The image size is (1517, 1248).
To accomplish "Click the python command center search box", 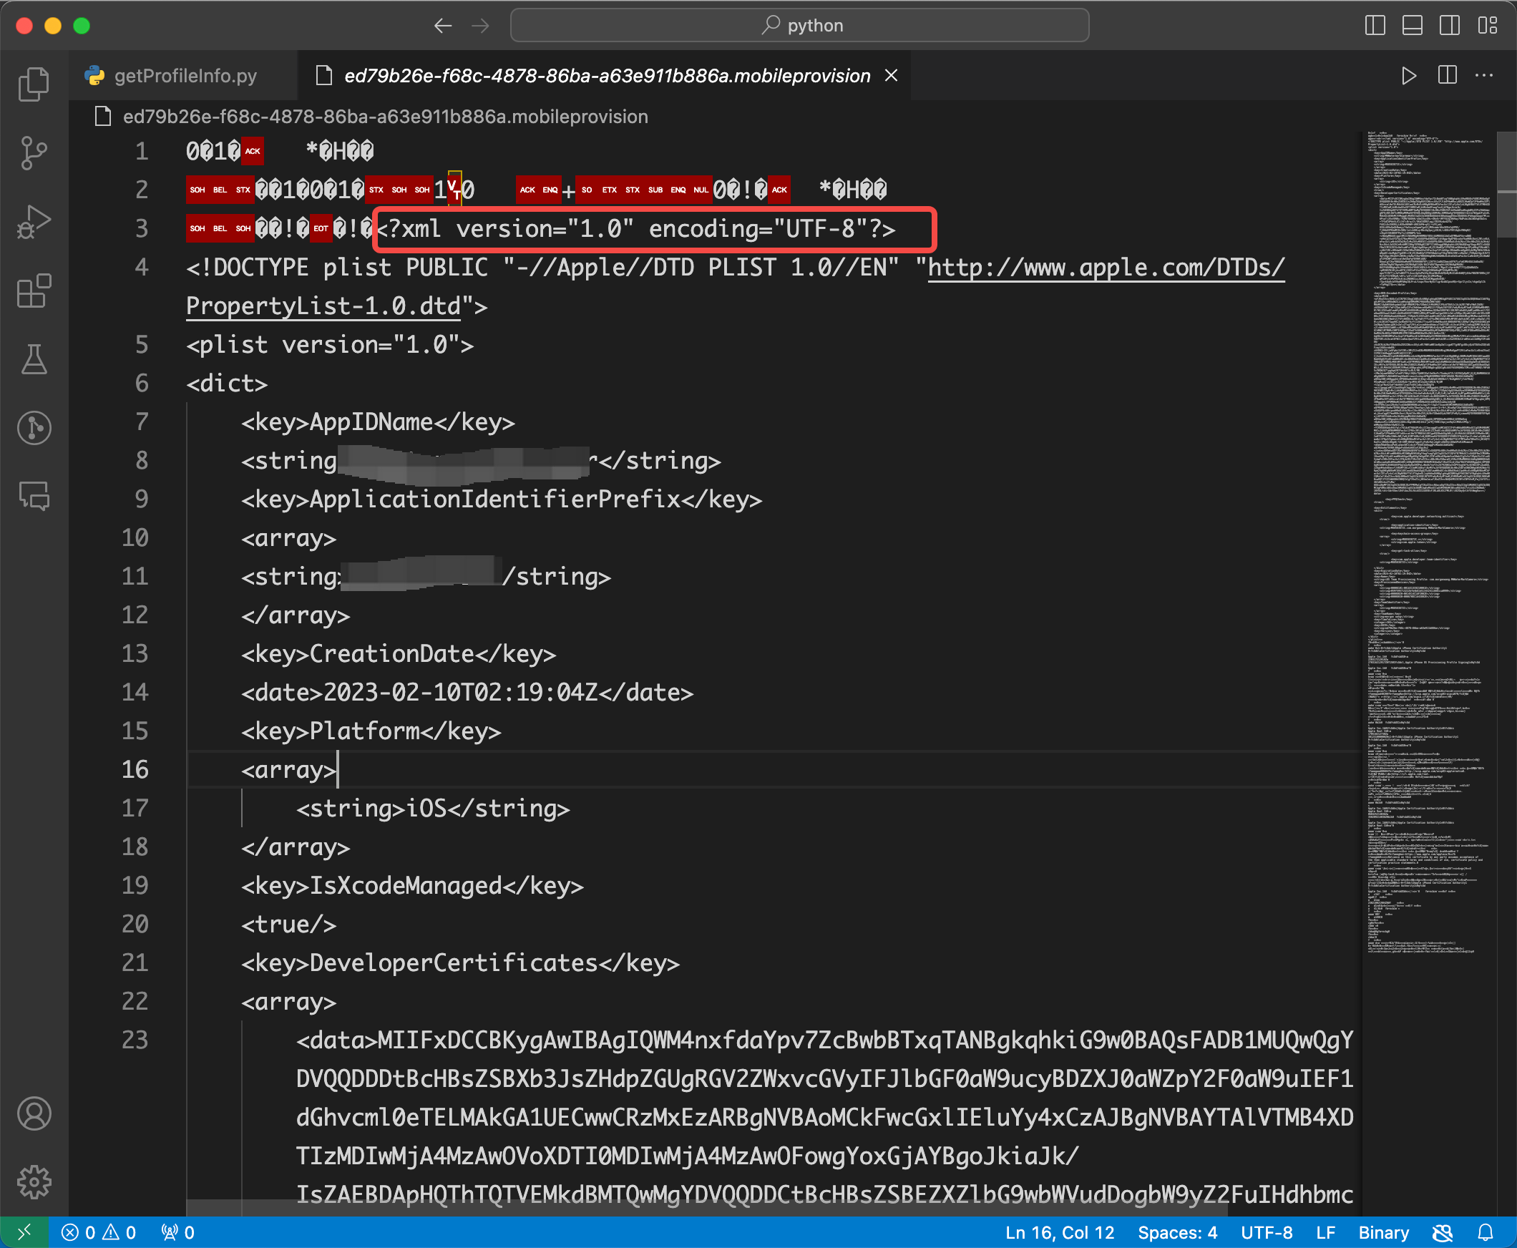I will (799, 26).
